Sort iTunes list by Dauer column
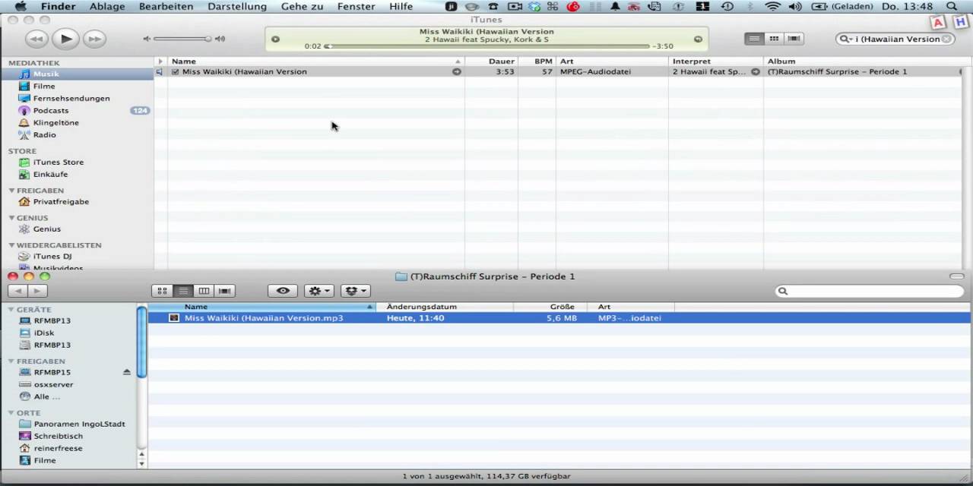This screenshot has width=973, height=486. tap(491, 61)
